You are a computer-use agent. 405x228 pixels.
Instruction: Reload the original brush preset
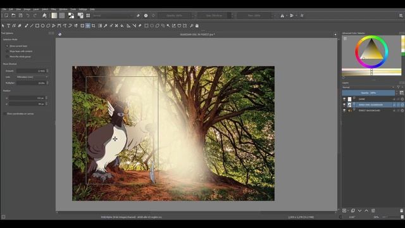(153, 15)
